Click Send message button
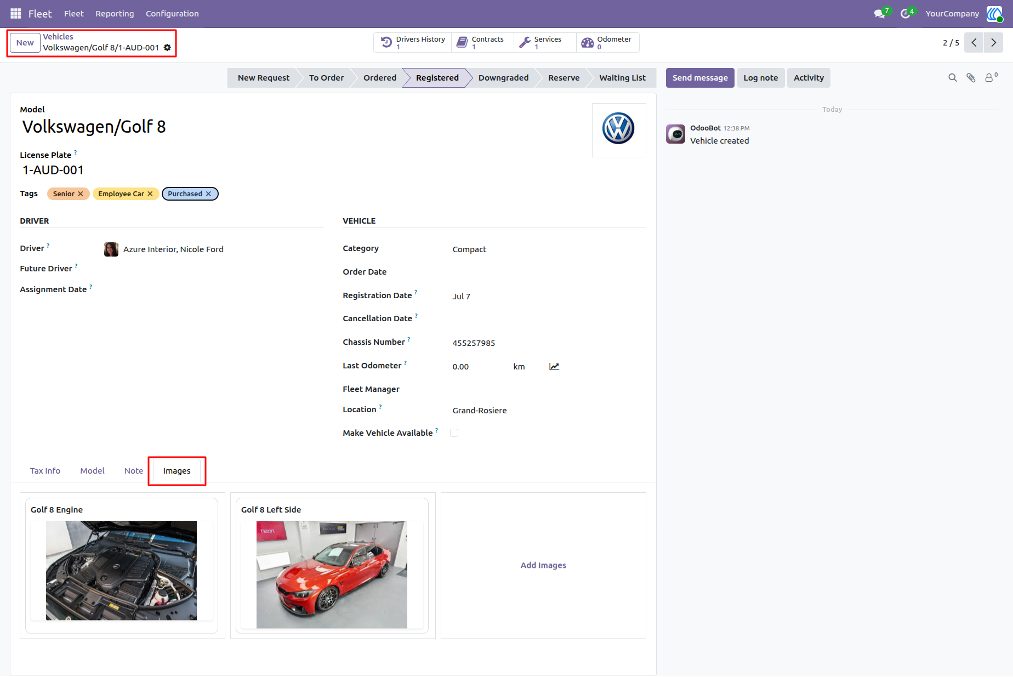The width and height of the screenshot is (1013, 677). coord(700,78)
